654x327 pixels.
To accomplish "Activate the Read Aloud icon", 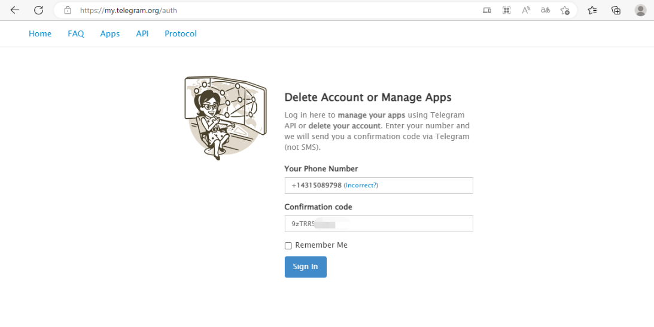I will (526, 10).
